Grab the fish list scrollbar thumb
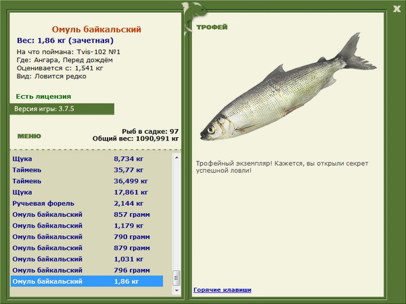This screenshot has height=304, width=406. [177, 278]
